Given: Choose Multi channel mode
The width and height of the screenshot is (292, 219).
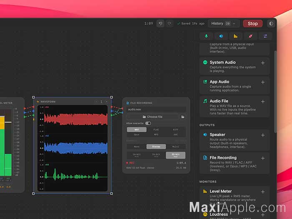Looking at the screenshot, I should [176, 147].
